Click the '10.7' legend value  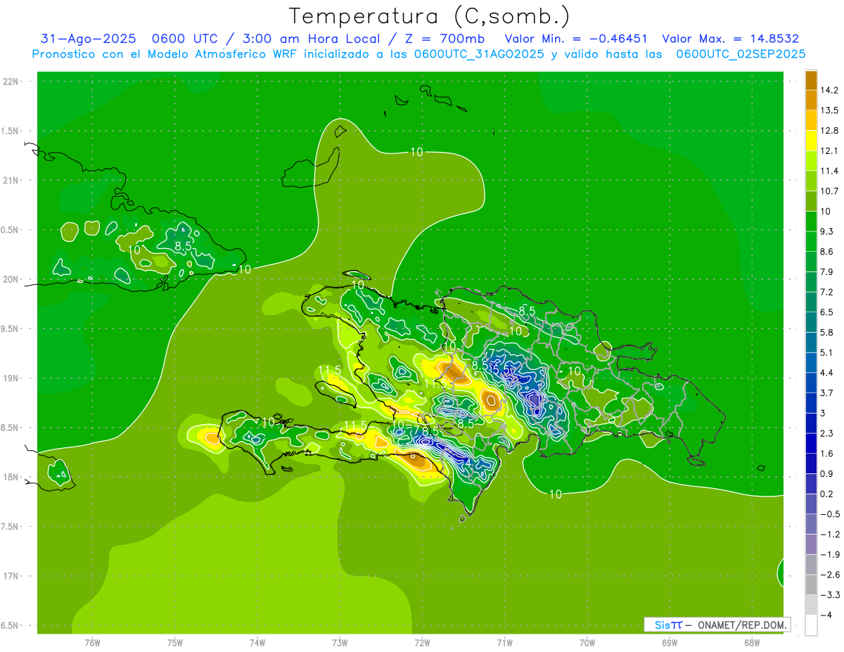[x=830, y=191]
